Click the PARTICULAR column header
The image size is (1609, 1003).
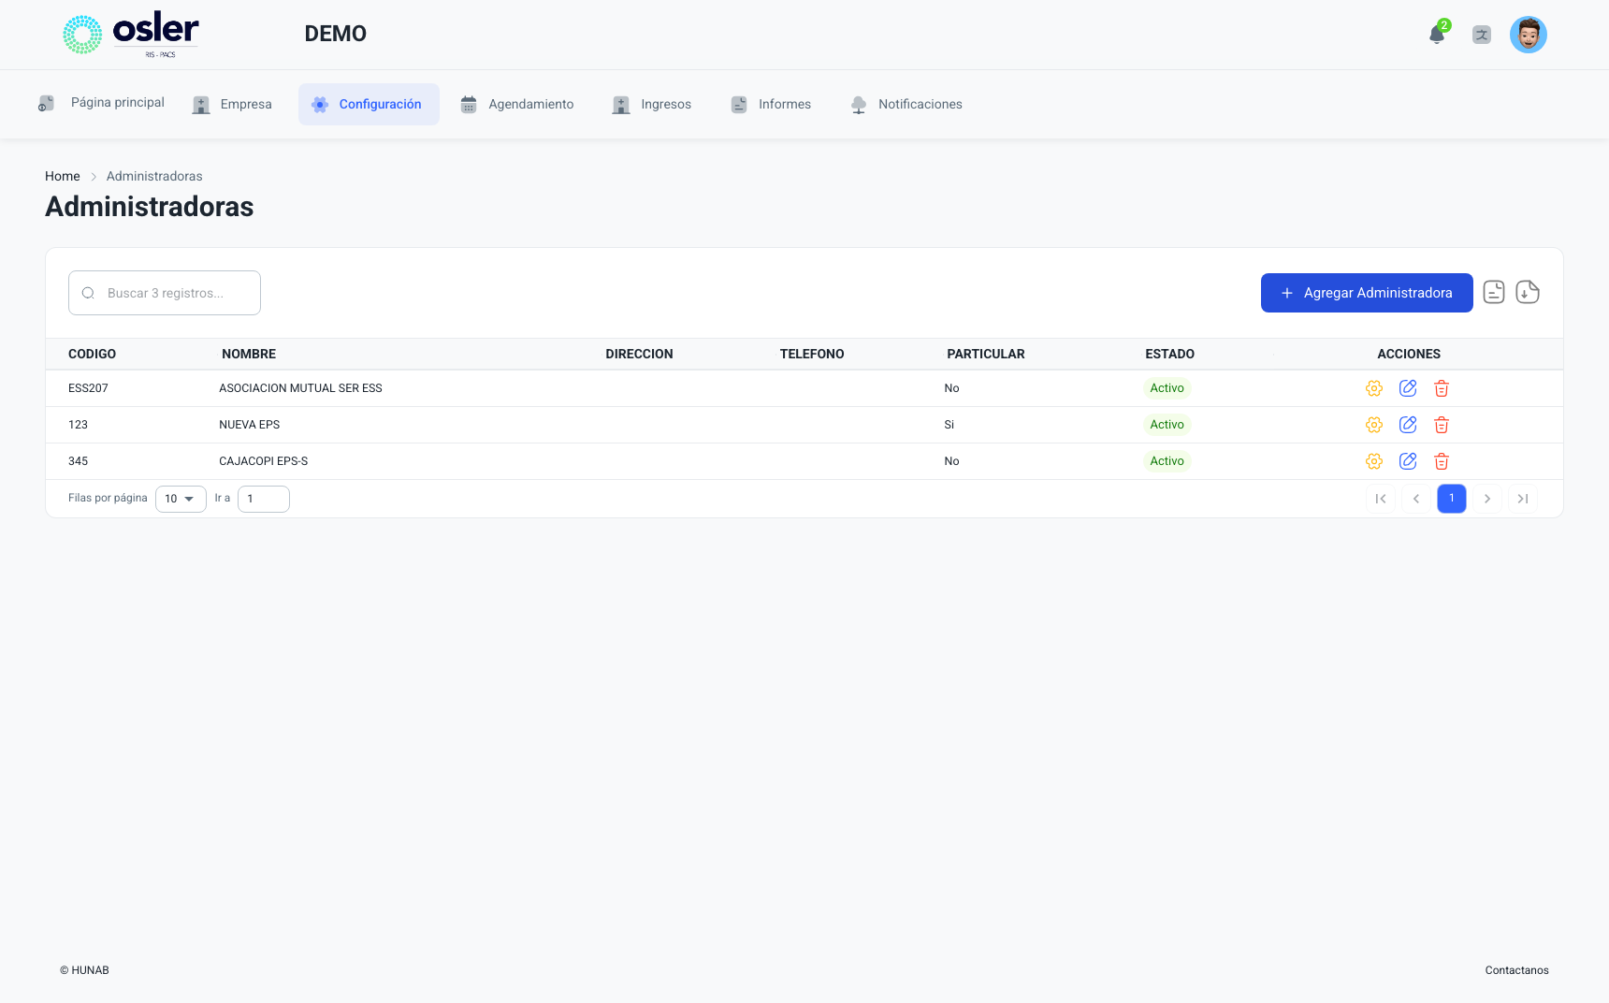coord(986,354)
